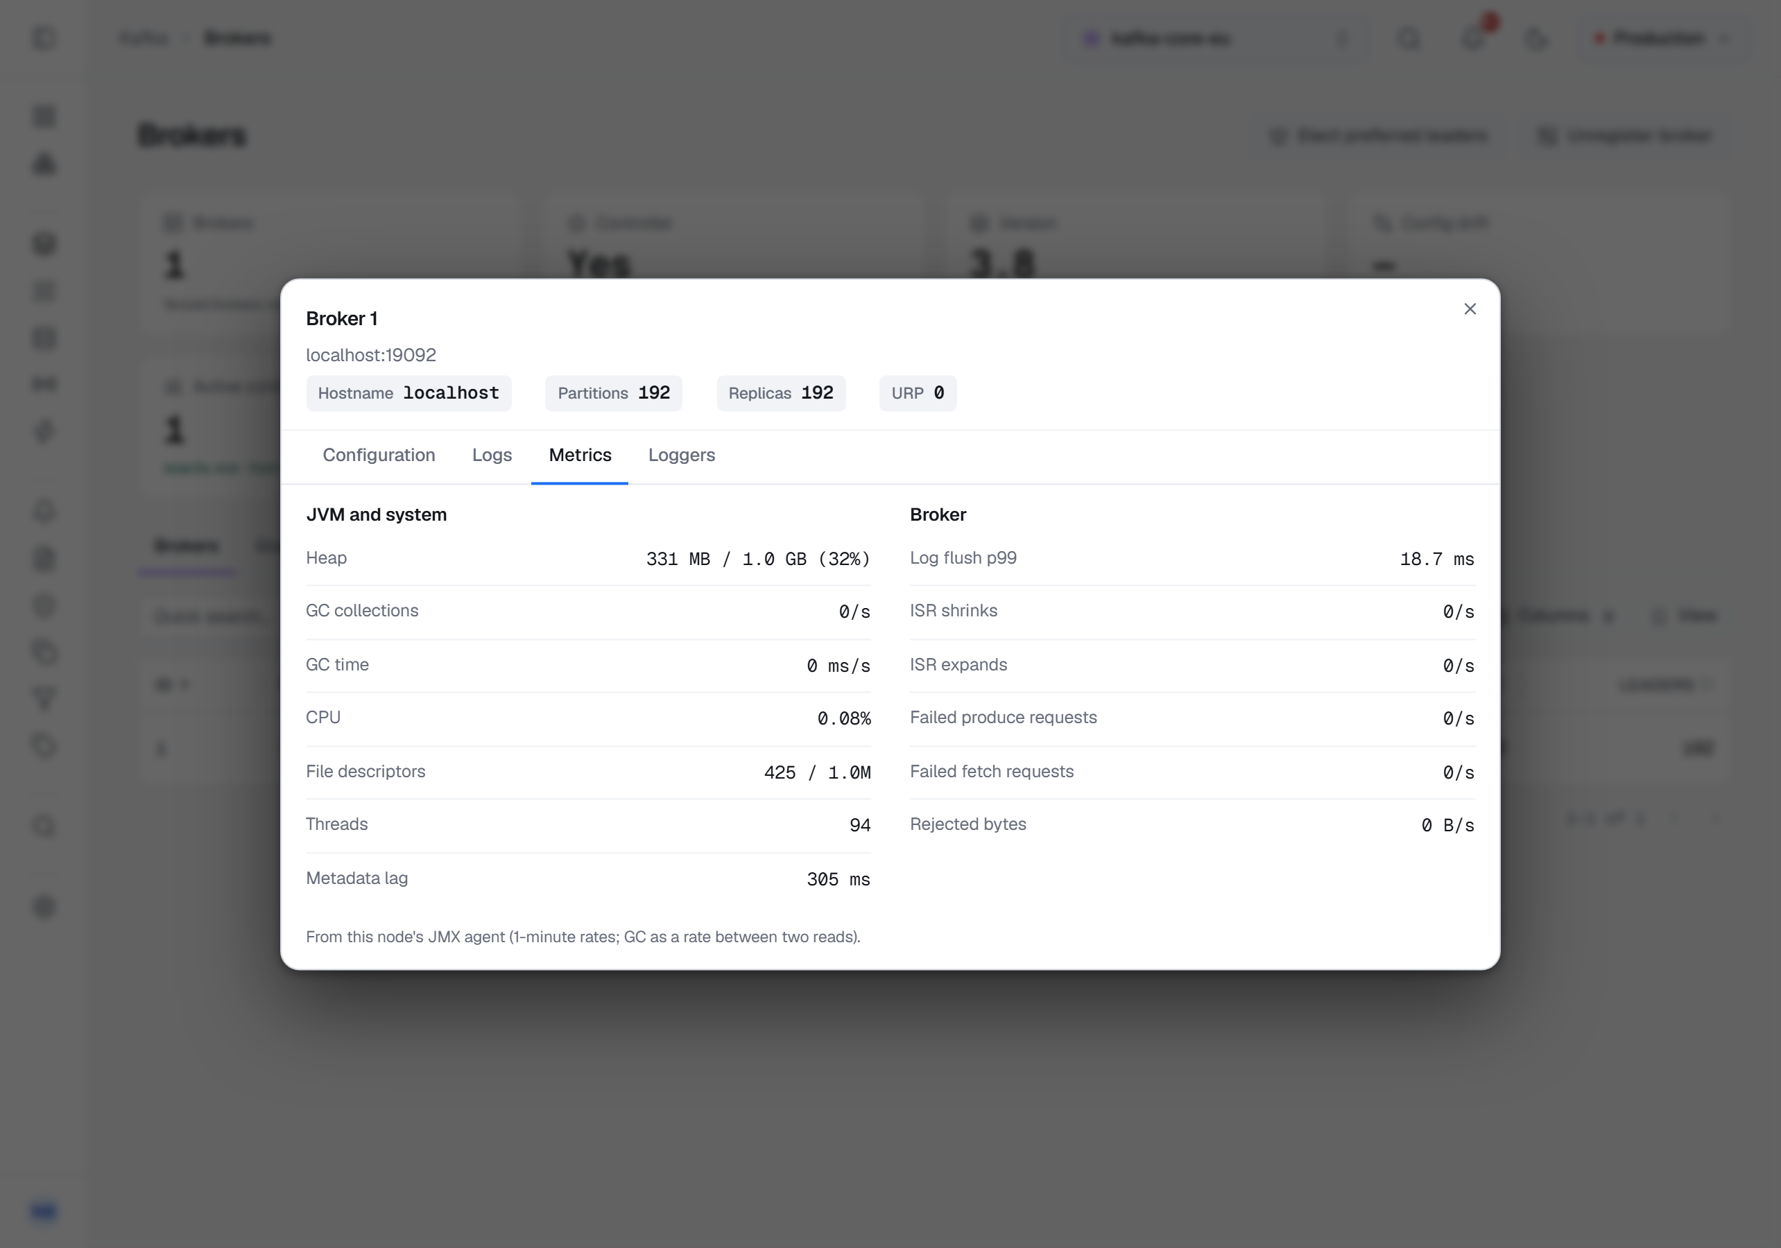Click File descriptors value 425 / 1.0M
This screenshot has height=1248, width=1781.
pyautogui.click(x=817, y=772)
